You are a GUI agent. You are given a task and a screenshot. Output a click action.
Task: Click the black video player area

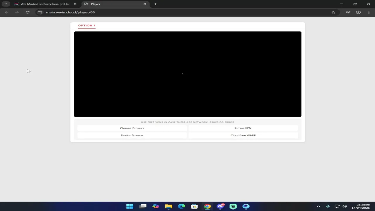(187, 74)
